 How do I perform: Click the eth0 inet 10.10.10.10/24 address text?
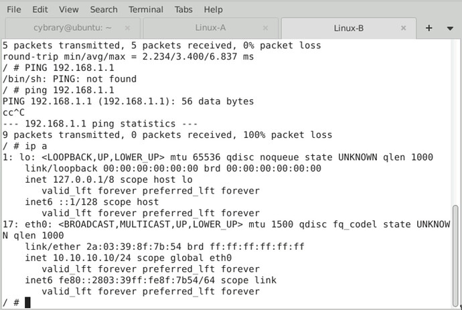coord(96,258)
